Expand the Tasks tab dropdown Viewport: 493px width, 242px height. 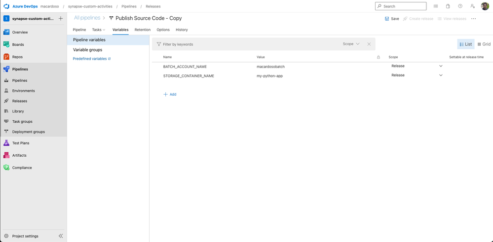point(99,30)
